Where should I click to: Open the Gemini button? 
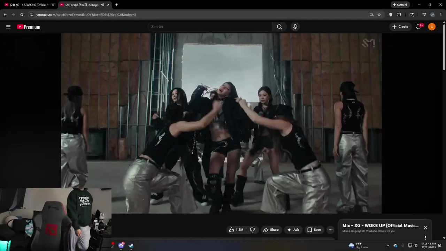click(400, 5)
